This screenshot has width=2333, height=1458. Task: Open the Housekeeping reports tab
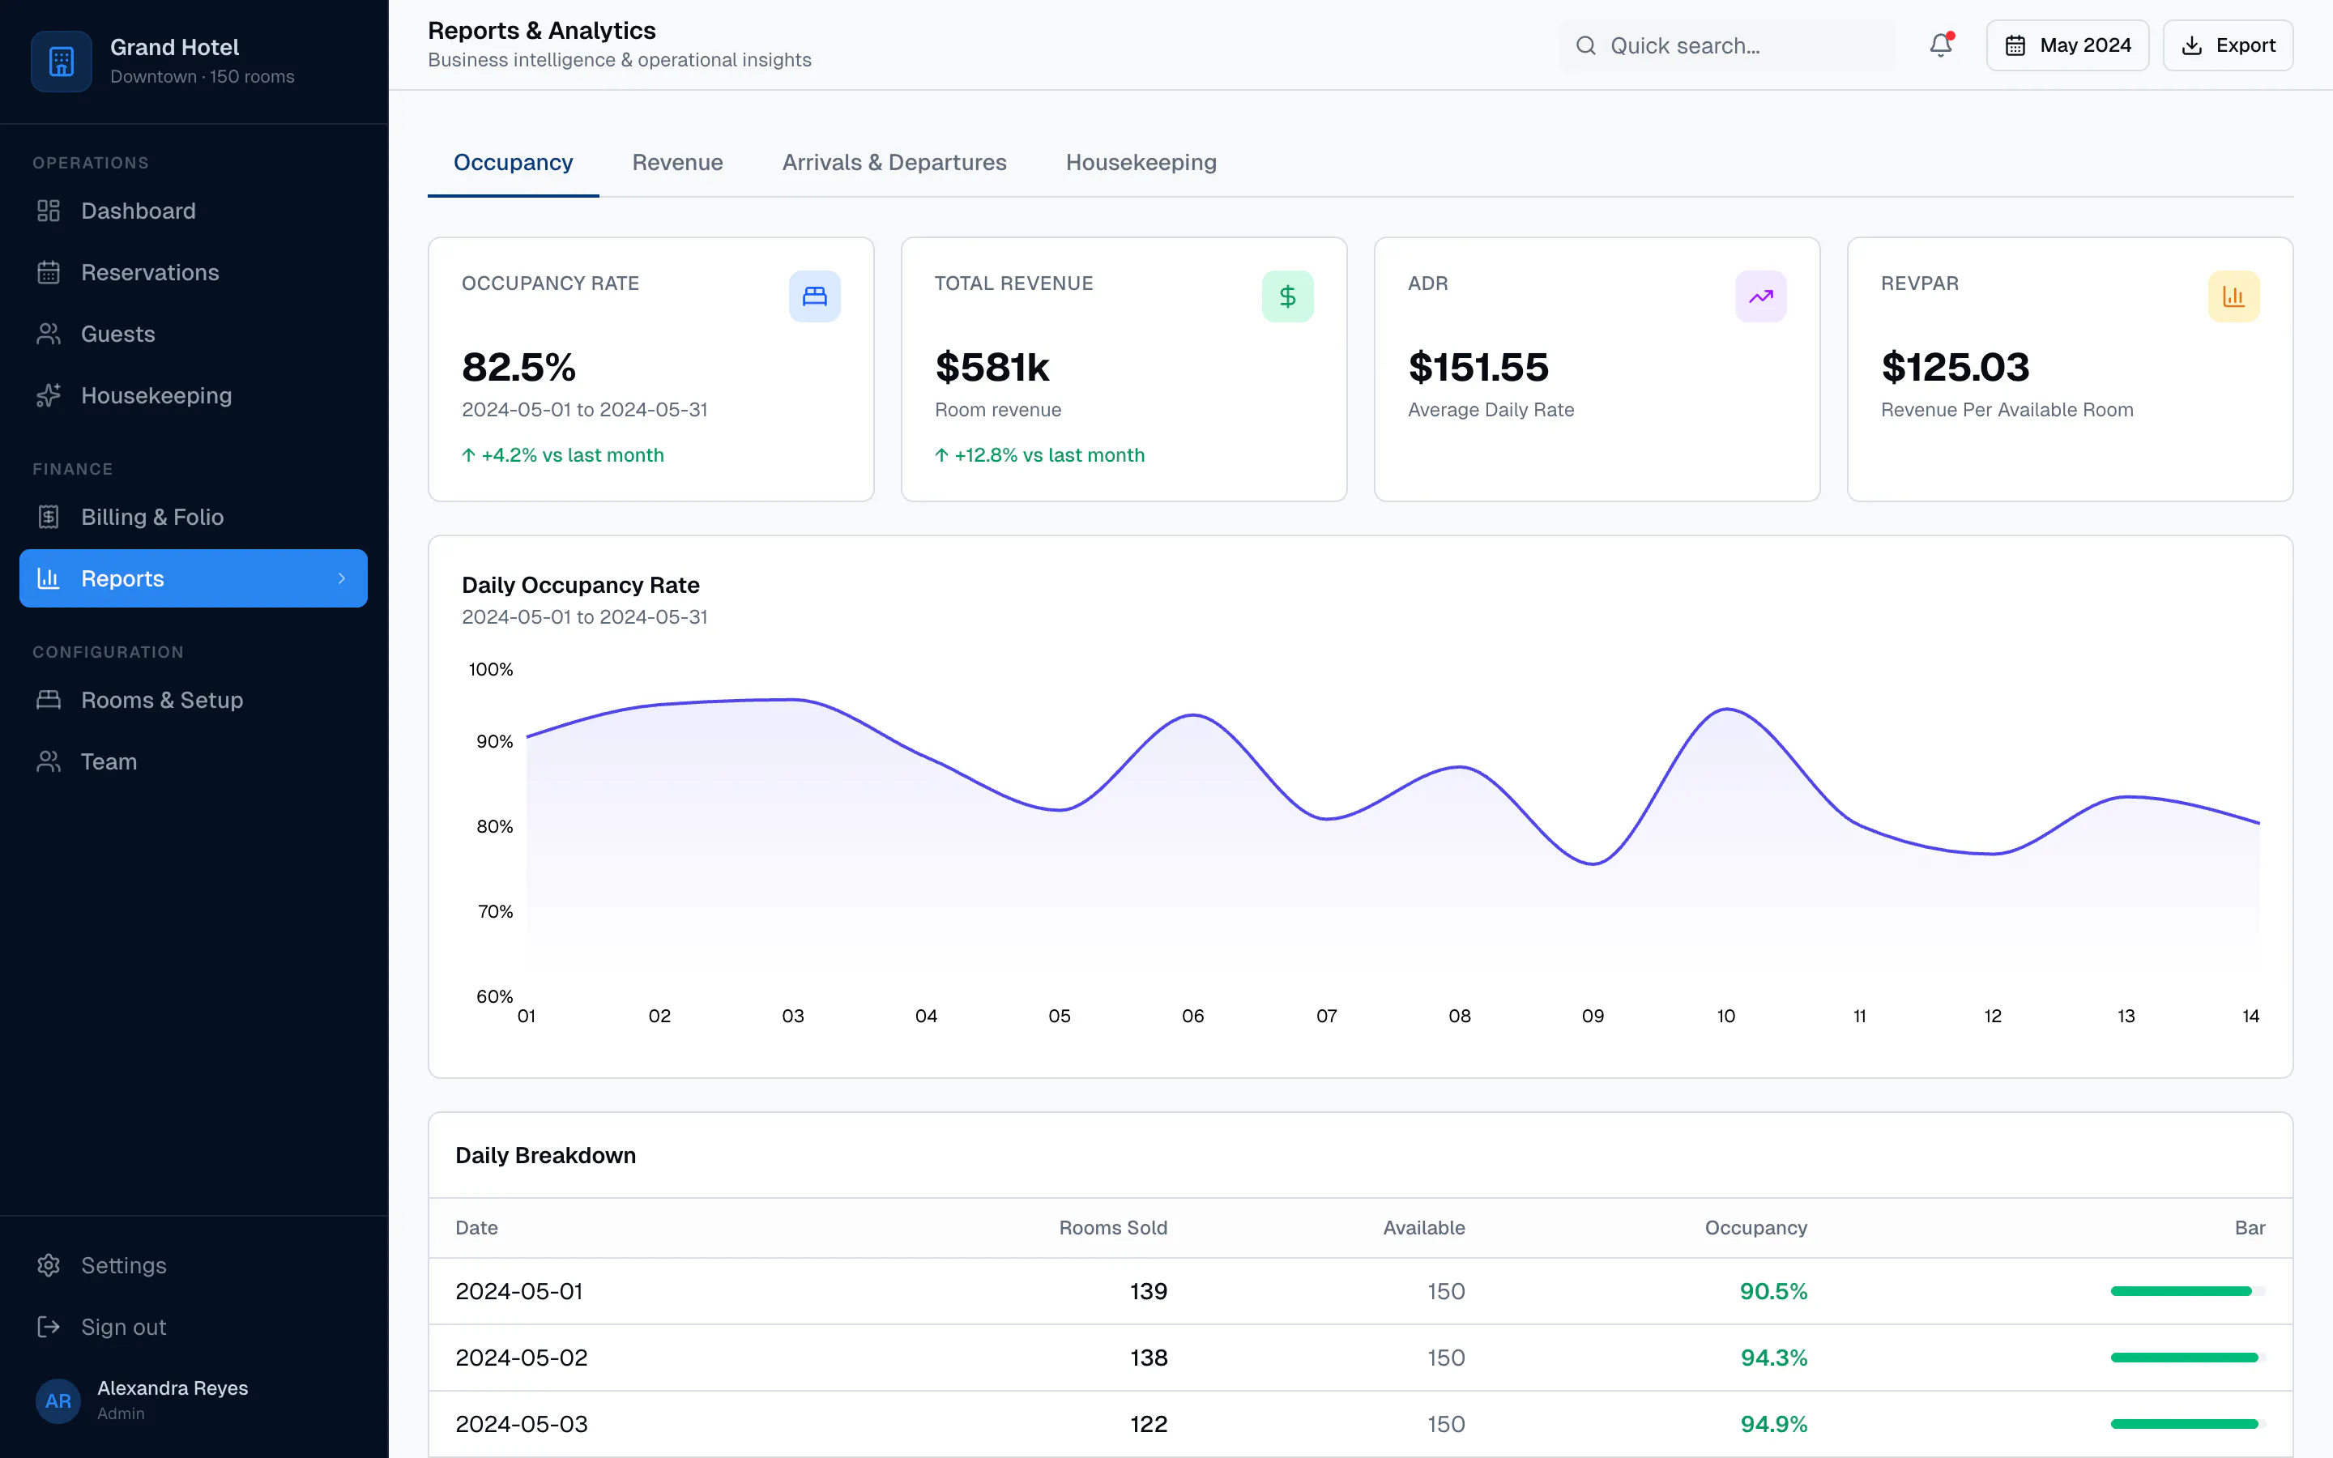1141,162
